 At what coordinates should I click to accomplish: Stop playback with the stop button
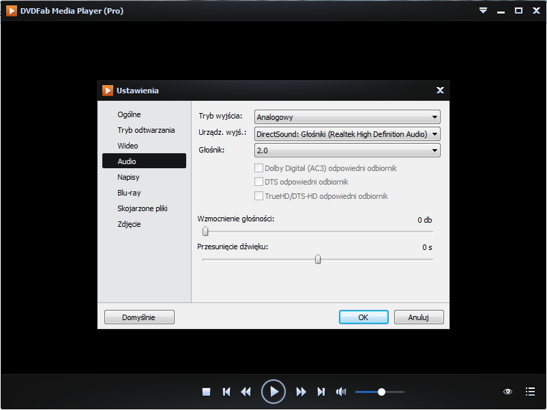coord(206,392)
